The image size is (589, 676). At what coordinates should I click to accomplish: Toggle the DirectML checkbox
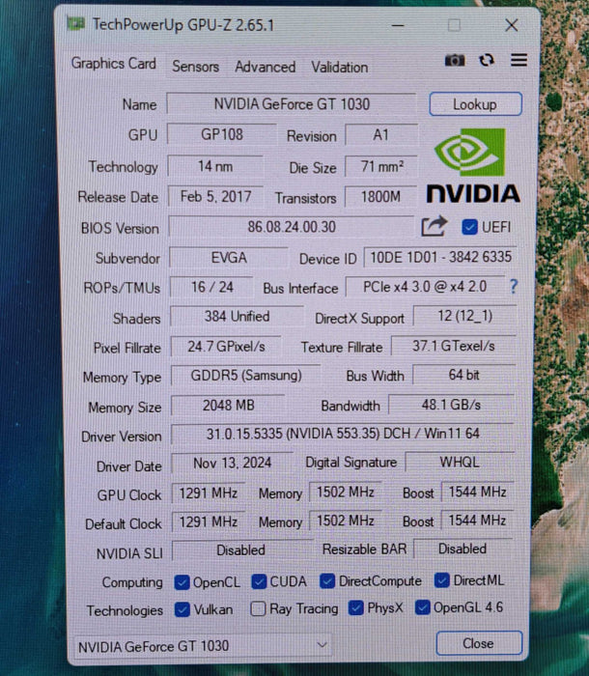pyautogui.click(x=442, y=580)
